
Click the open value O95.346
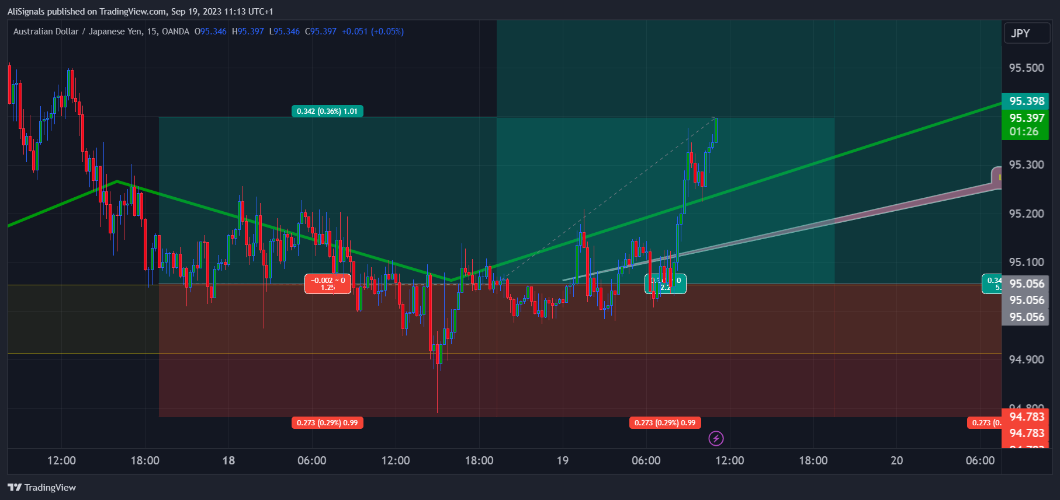point(210,32)
